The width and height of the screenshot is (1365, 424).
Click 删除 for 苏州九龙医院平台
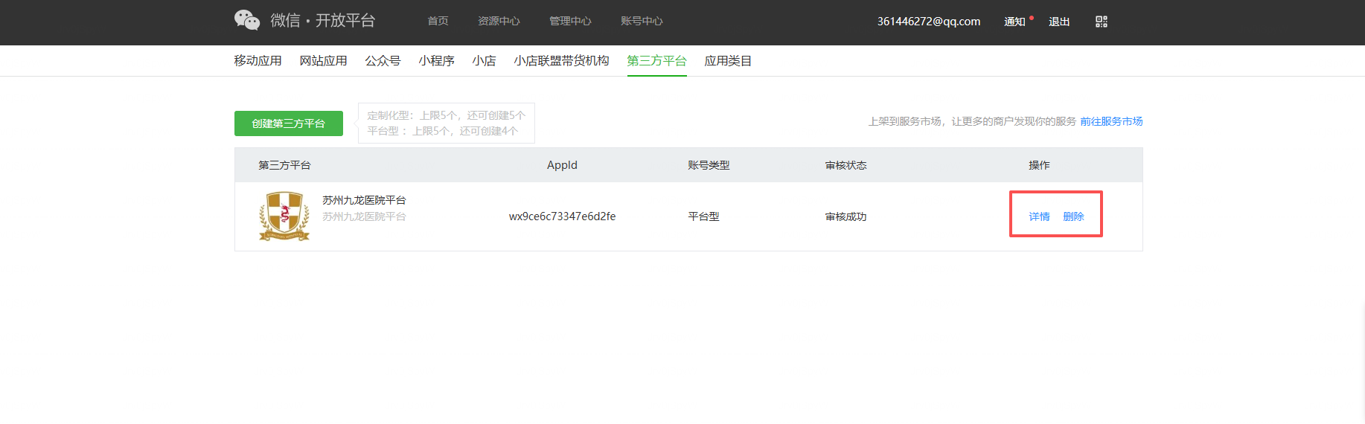(1073, 216)
